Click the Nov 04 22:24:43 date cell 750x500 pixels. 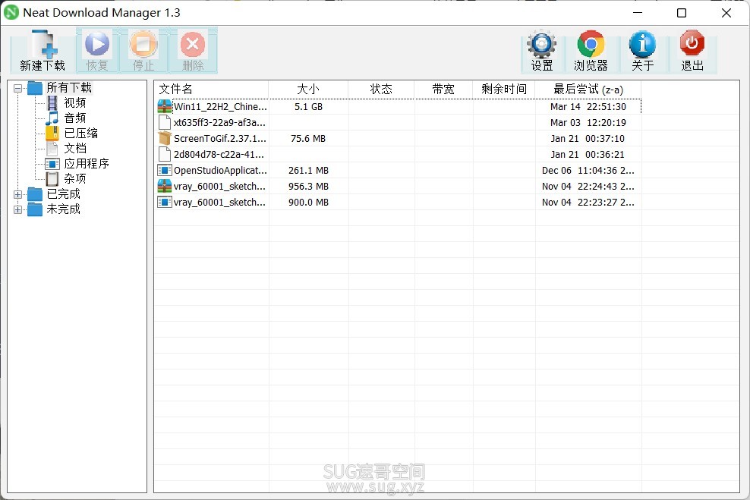pyautogui.click(x=588, y=187)
